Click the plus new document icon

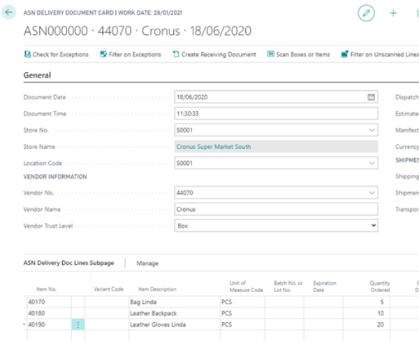point(393,13)
